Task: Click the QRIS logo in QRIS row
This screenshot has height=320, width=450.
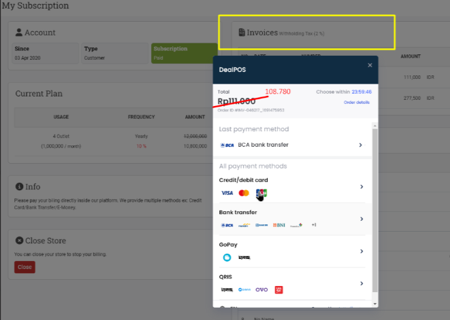Action: [x=227, y=290]
